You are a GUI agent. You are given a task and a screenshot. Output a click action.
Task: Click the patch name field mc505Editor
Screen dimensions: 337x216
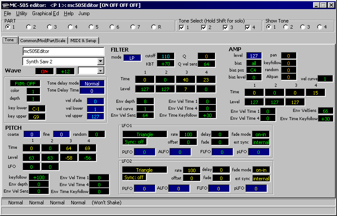coord(63,51)
